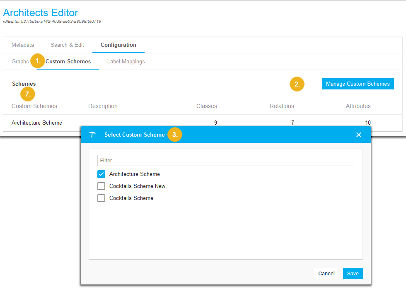The height and width of the screenshot is (289, 406).
Task: Select the Configuration tab
Action: (x=118, y=45)
